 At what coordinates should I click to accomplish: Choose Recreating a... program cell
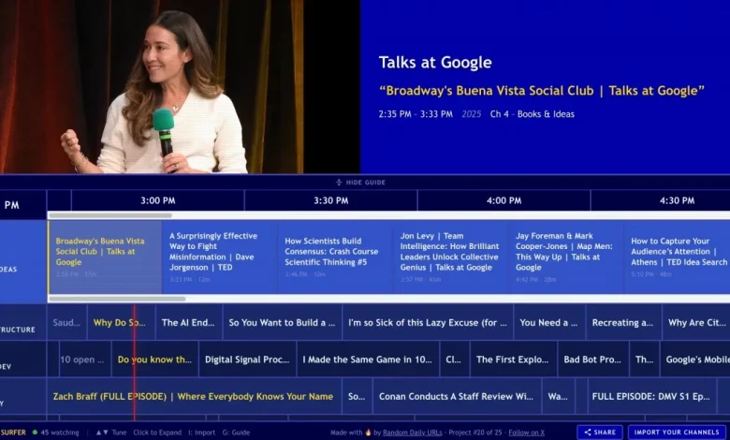coord(624,322)
